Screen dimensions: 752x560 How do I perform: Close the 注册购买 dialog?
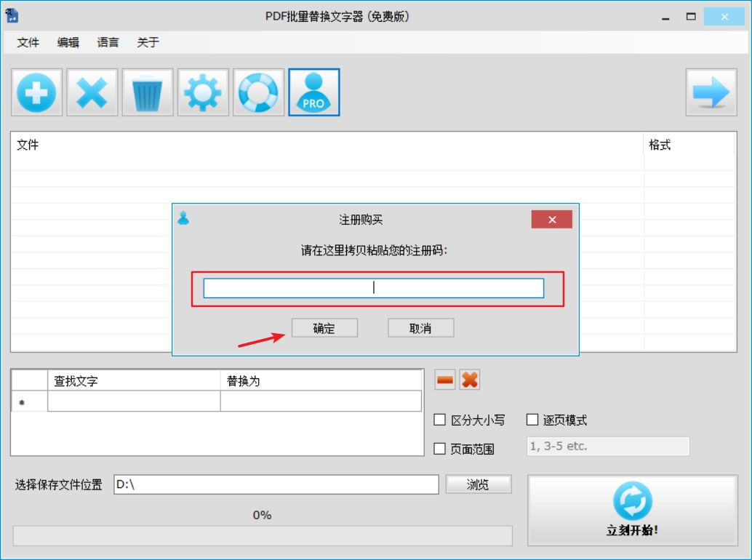click(x=551, y=220)
